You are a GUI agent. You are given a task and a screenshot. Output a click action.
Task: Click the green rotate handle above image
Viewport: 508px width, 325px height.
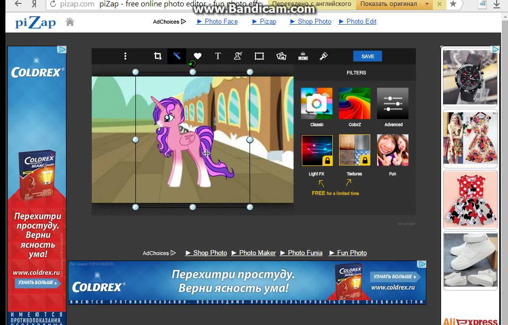click(x=192, y=64)
